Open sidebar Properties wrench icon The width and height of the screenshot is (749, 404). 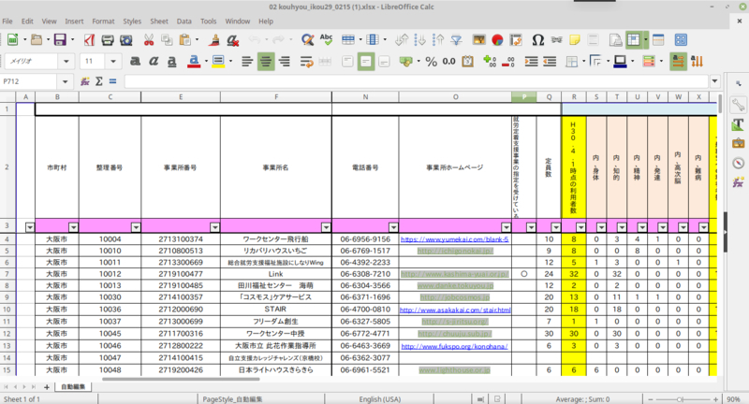tap(738, 105)
